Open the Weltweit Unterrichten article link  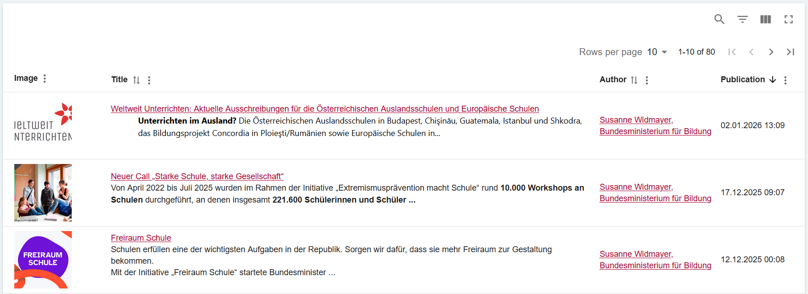(325, 109)
